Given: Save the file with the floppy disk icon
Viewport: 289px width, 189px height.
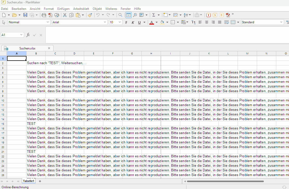Looking at the screenshot, I should (25, 15).
